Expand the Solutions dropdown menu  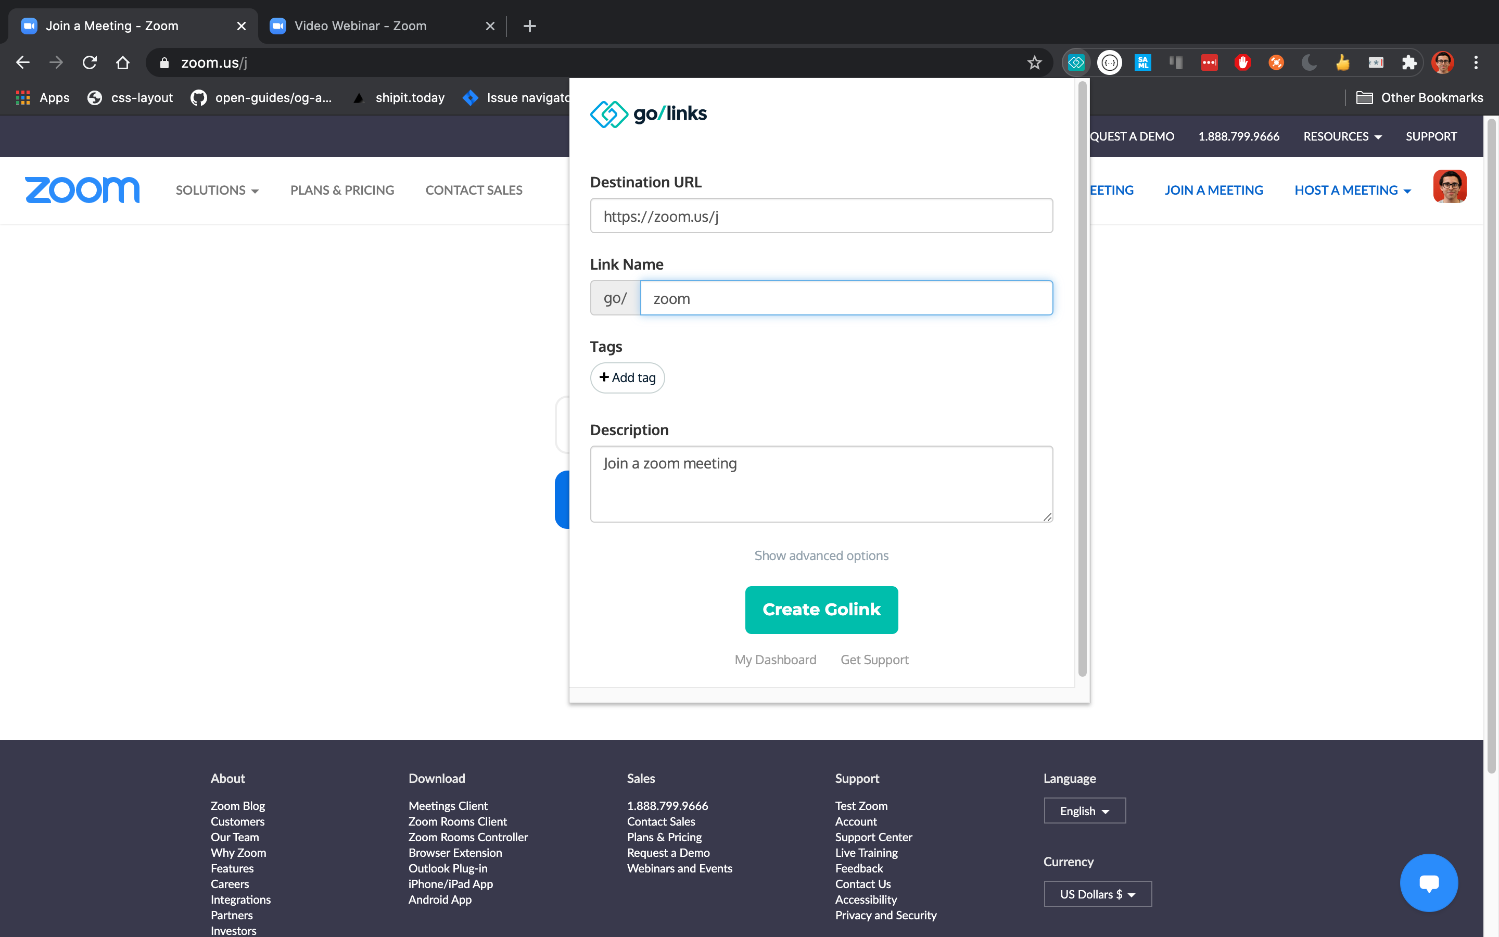(x=217, y=190)
